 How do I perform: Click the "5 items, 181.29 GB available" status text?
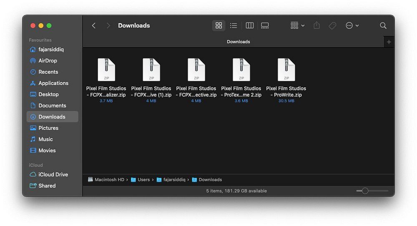236,191
